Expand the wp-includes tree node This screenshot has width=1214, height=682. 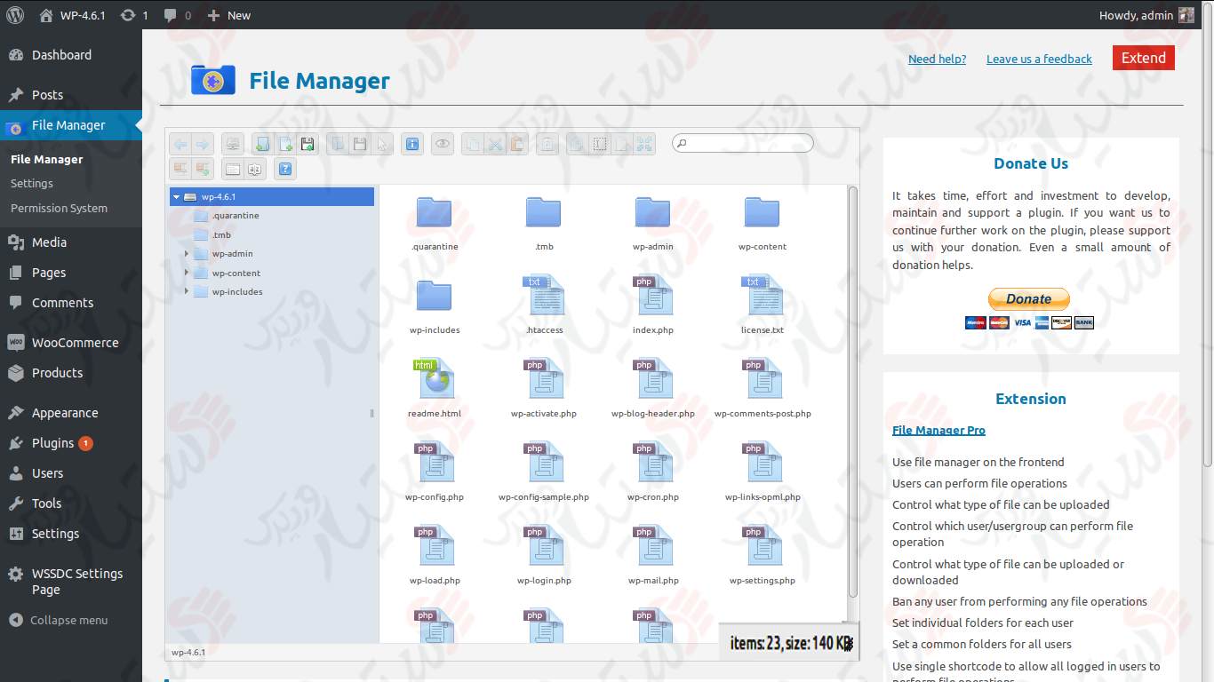(x=188, y=291)
